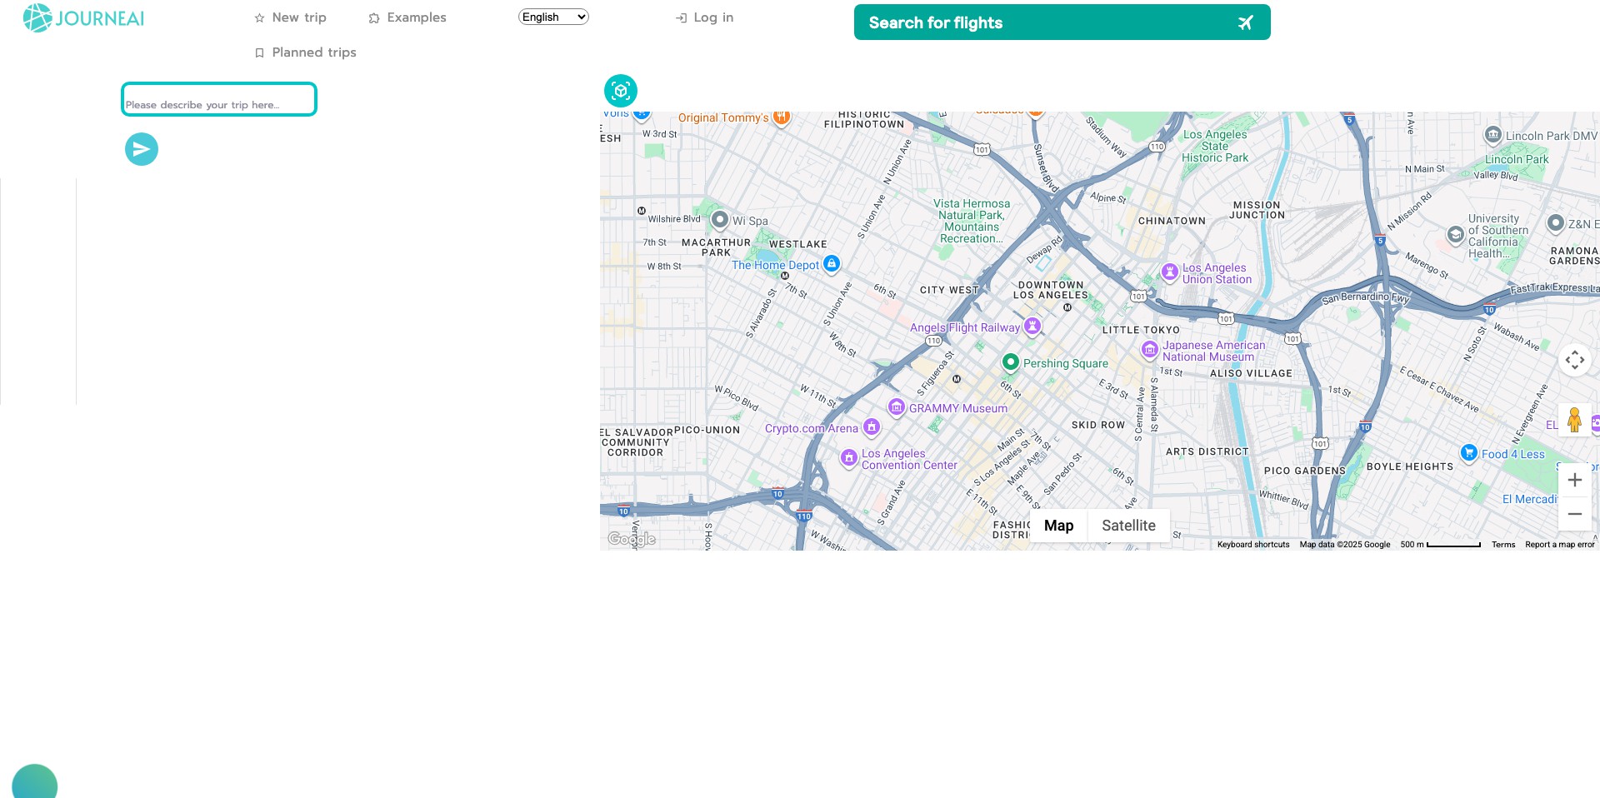Click the JourneAI logo

pos(83,17)
